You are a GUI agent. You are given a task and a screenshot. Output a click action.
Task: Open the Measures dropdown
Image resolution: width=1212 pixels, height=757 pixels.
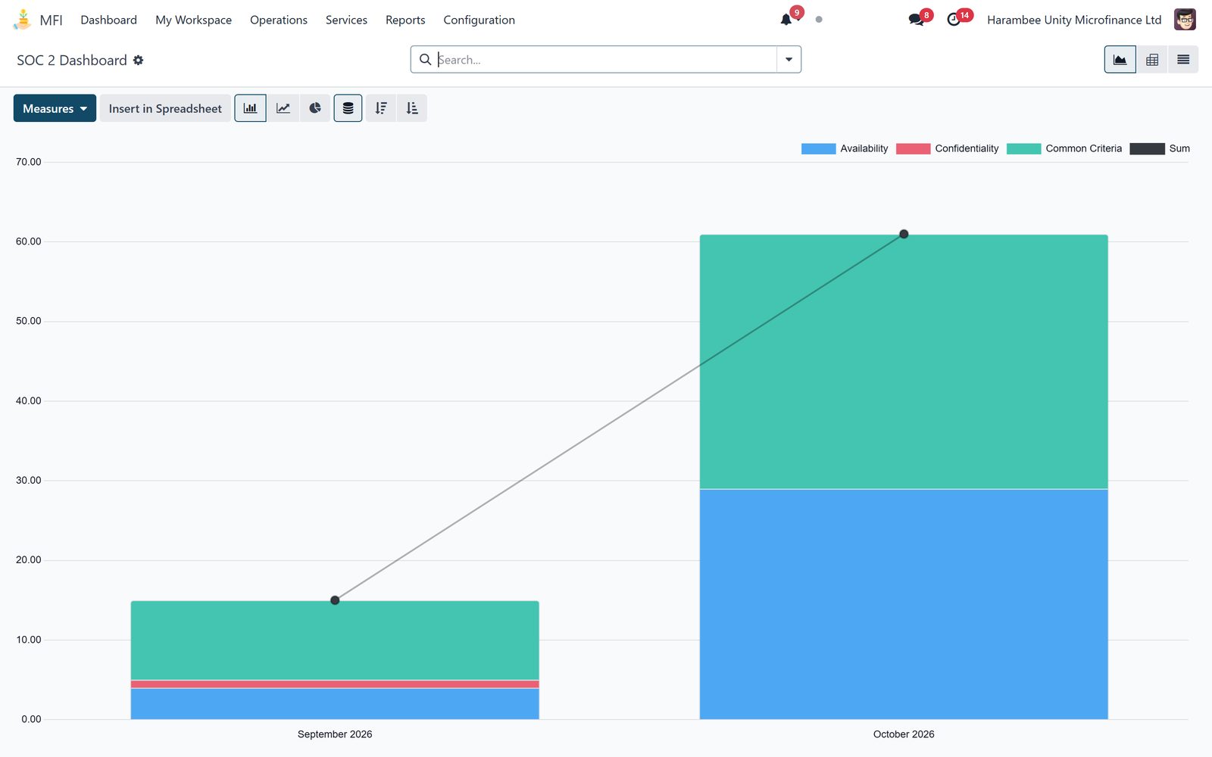tap(55, 108)
